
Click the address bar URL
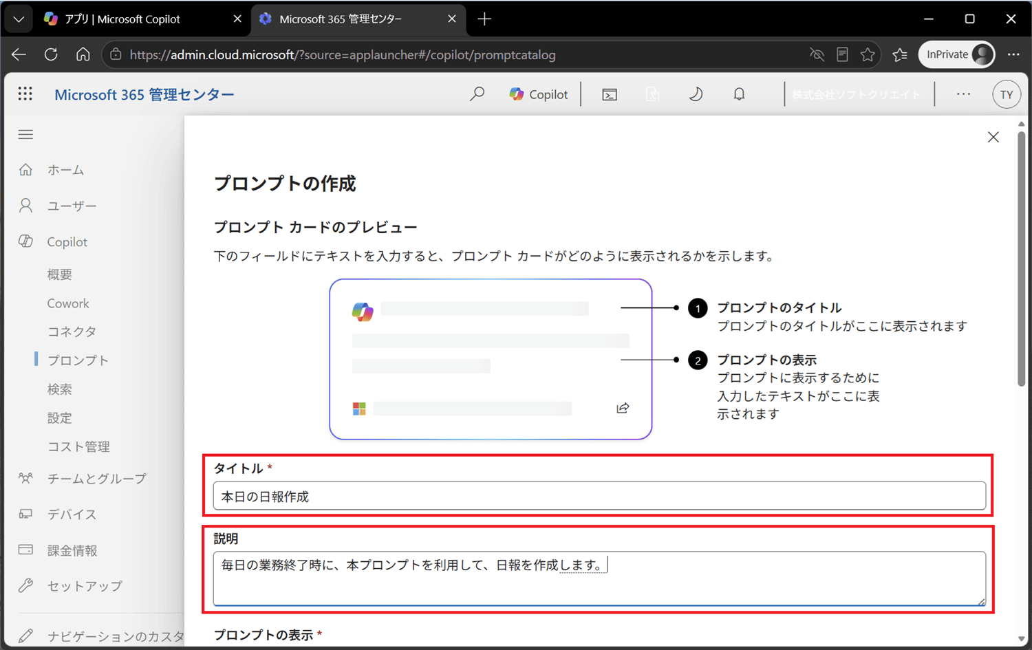[343, 55]
